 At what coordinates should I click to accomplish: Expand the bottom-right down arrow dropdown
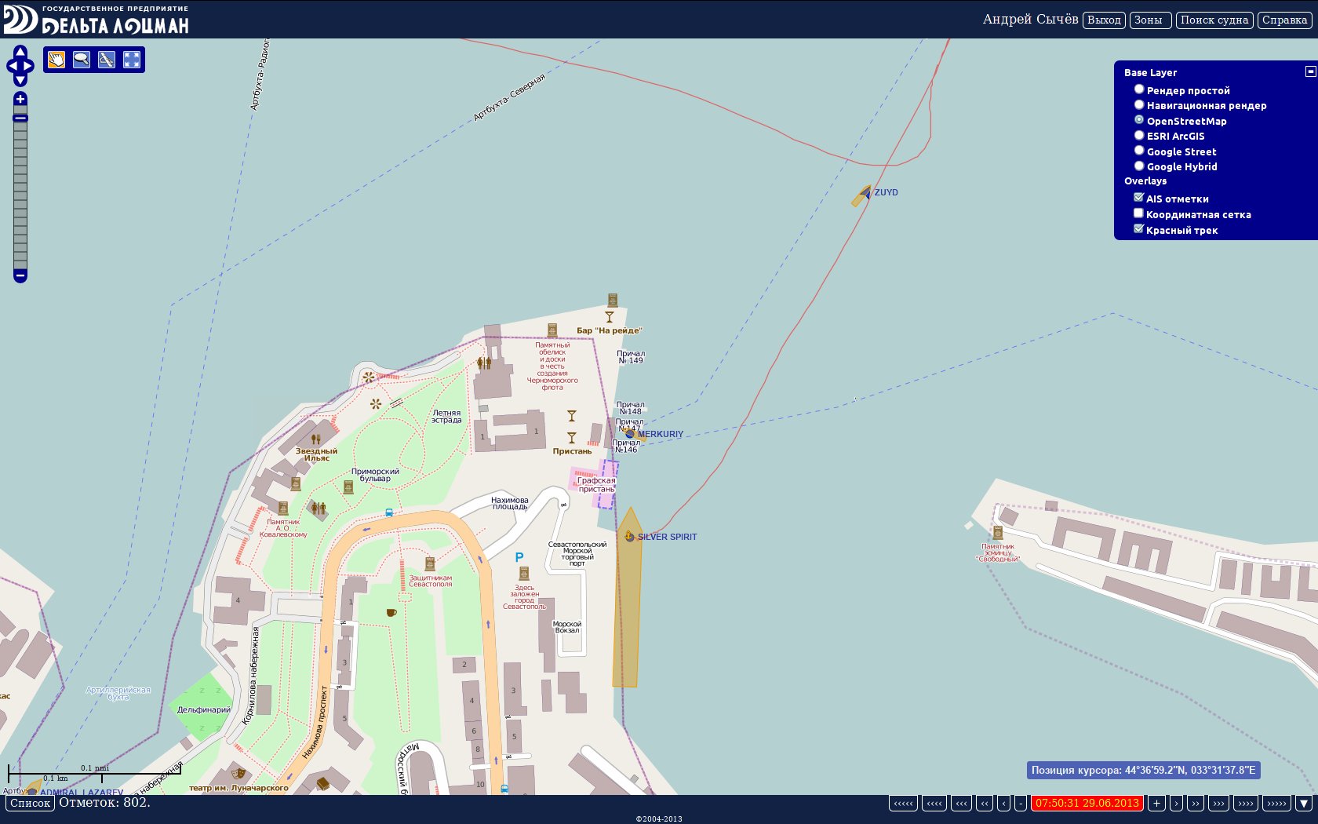point(1304,803)
